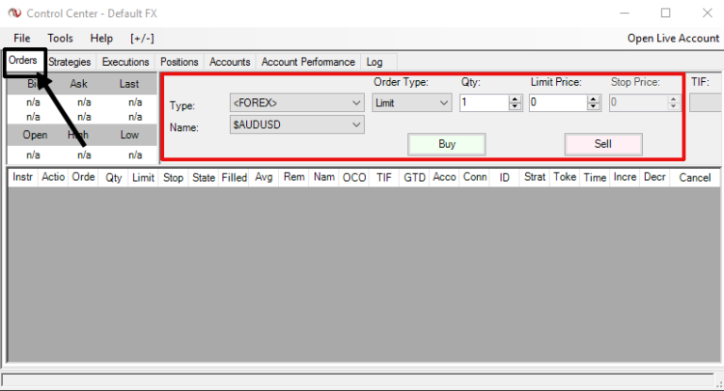Image resolution: width=724 pixels, height=391 pixels.
Task: Sort by Limit column header
Action: (143, 177)
